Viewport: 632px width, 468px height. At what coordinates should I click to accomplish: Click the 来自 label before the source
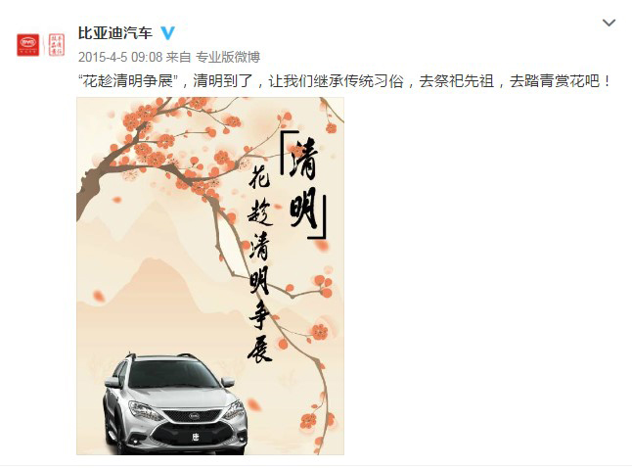(x=179, y=57)
